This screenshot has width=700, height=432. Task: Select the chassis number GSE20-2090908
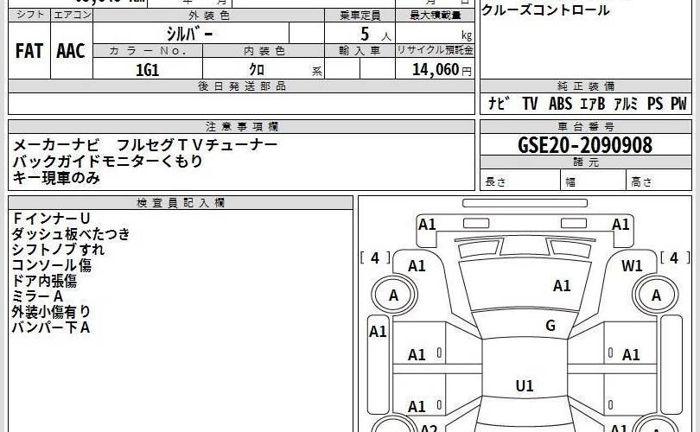(x=585, y=144)
